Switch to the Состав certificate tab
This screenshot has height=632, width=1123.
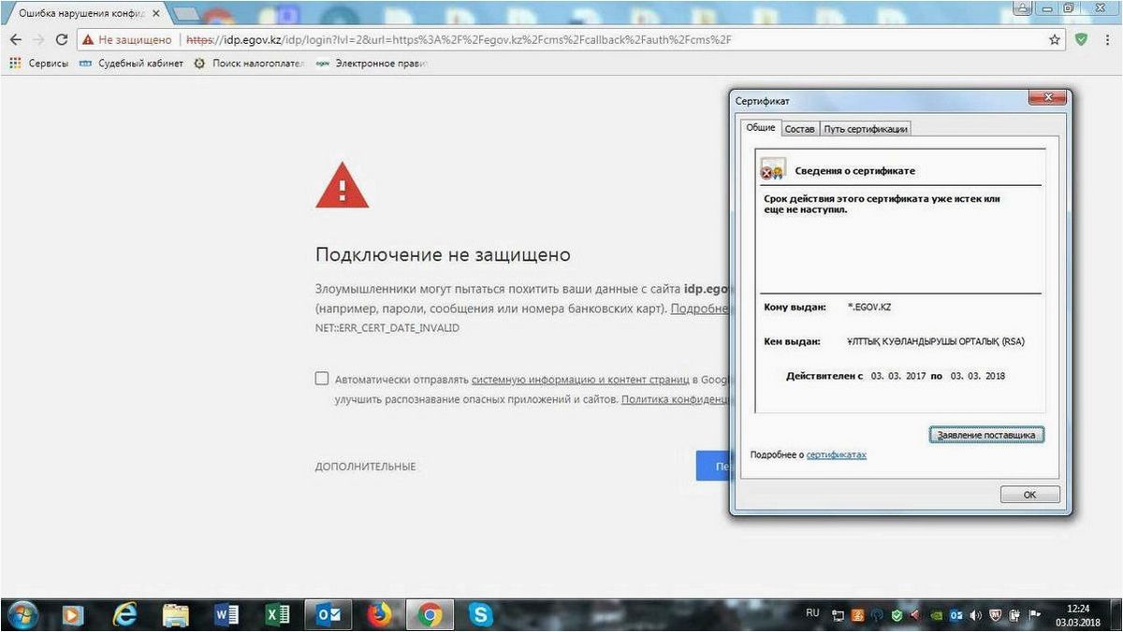tap(800, 129)
